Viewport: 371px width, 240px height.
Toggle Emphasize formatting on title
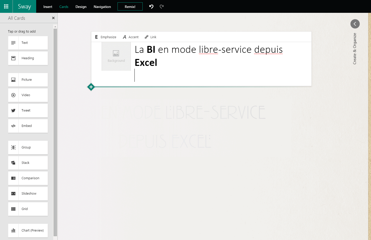pyautogui.click(x=106, y=37)
